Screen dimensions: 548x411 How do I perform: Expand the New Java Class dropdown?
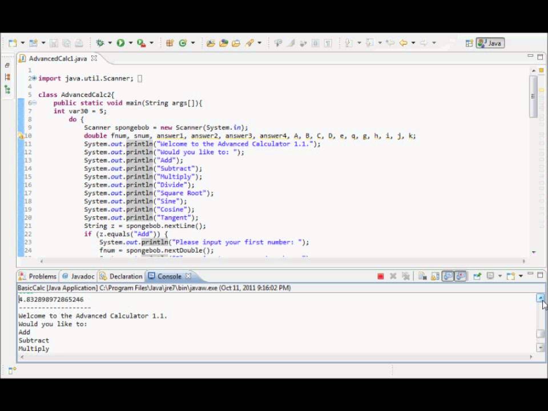[x=192, y=43]
